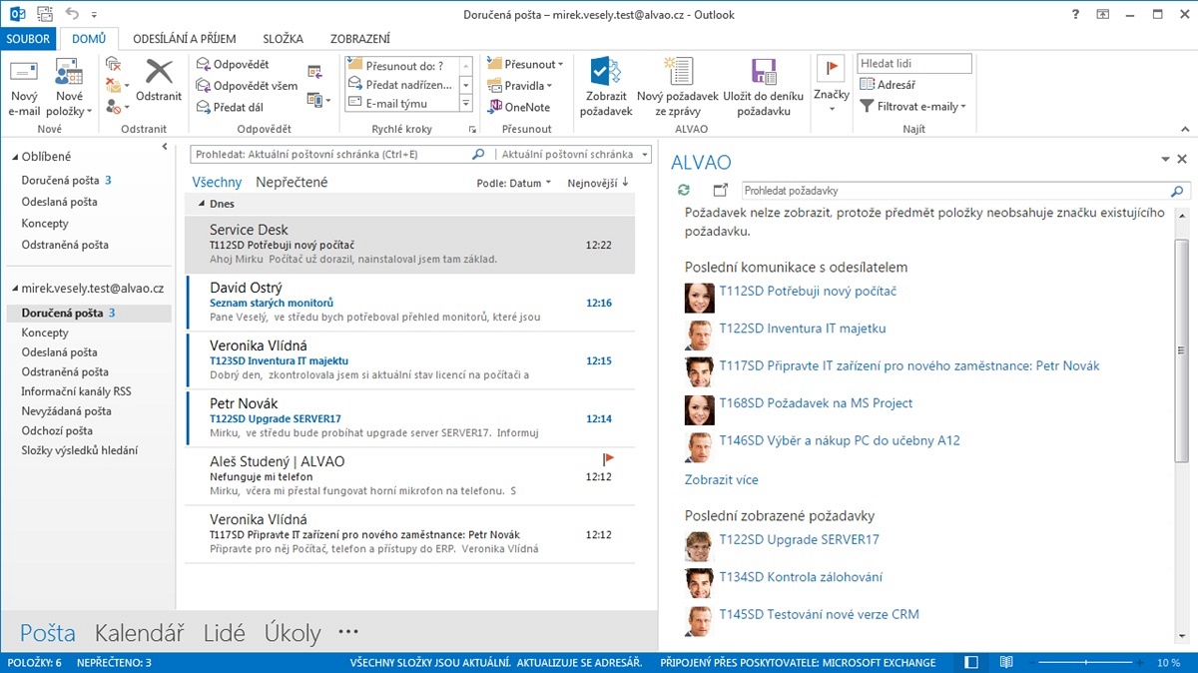
Task: Forward the message with Předat dál
Action: [x=231, y=107]
